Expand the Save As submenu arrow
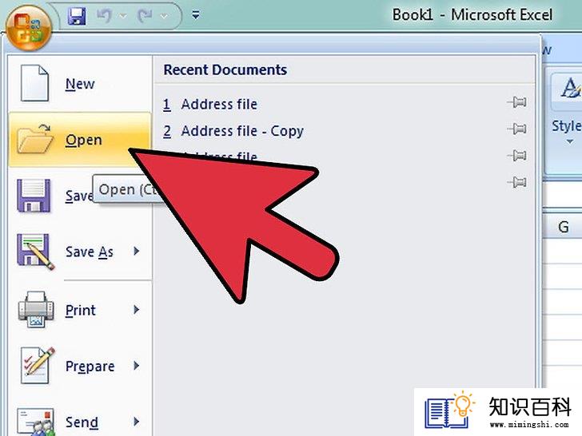Viewport: 582px width, 436px height. pos(136,252)
